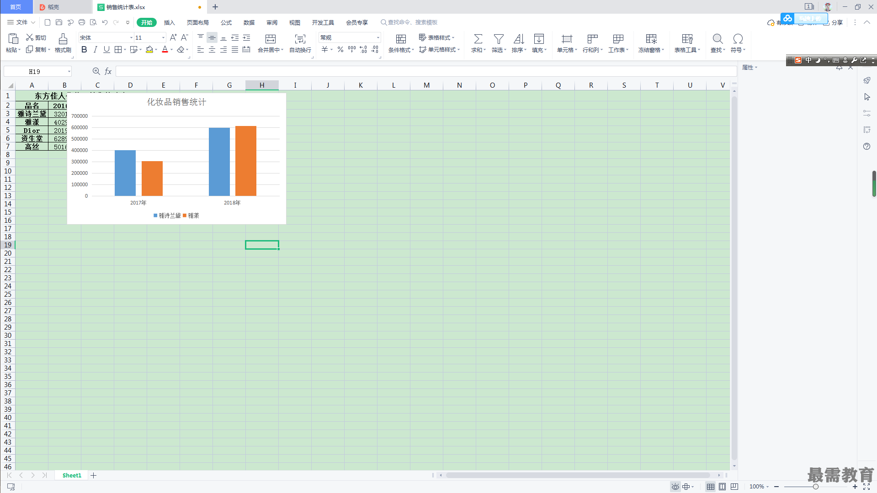Click the Rows and Columns icon
877x493 pixels.
click(593, 39)
